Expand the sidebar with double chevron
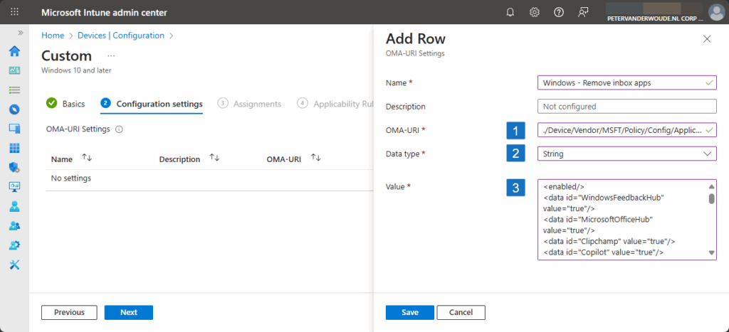 click(x=20, y=33)
